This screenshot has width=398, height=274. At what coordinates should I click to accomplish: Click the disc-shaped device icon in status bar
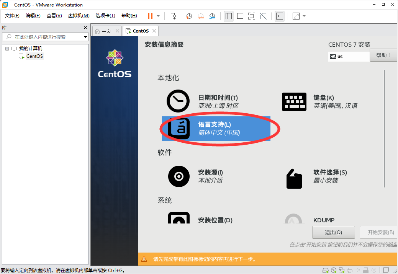coord(373,270)
